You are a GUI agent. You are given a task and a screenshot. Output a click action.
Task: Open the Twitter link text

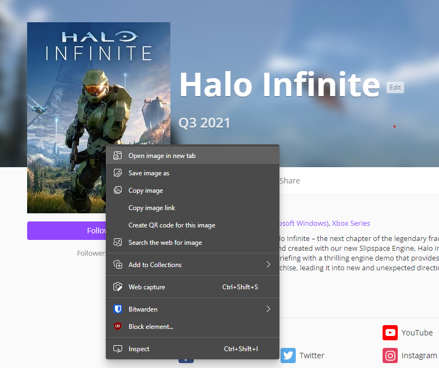311,356
